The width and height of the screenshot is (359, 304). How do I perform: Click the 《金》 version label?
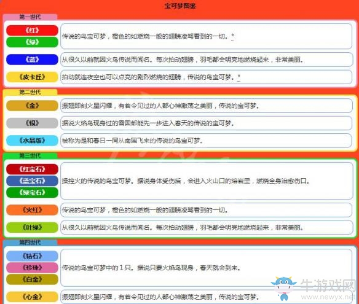pyautogui.click(x=33, y=106)
